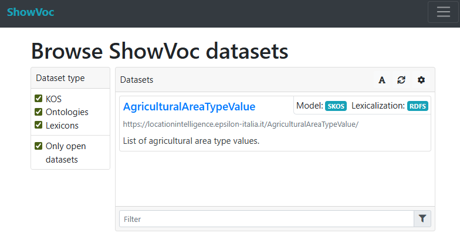This screenshot has width=460, height=236.
Task: Toggle the Ontologies checkbox
Action: pos(39,112)
